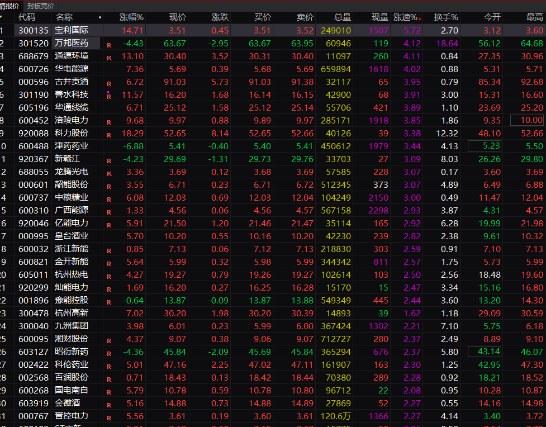Click 现量 value 2298

[378, 210]
